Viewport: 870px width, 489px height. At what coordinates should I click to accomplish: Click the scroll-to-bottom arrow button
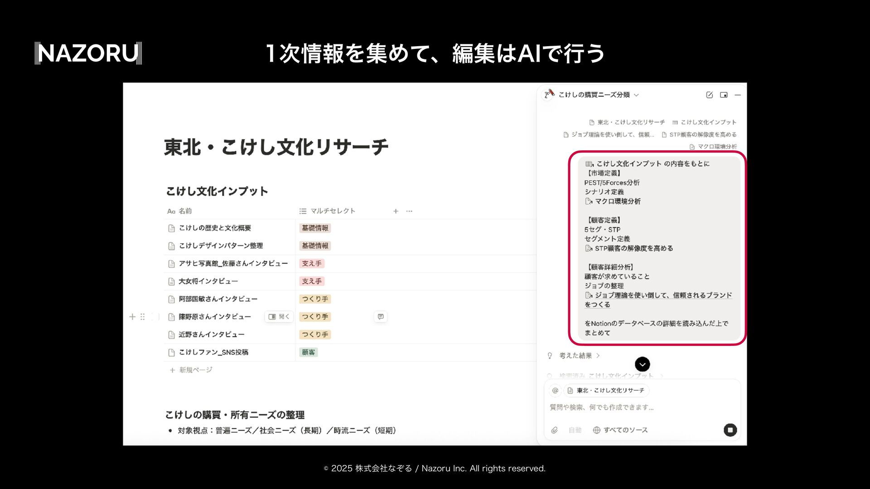click(x=642, y=364)
